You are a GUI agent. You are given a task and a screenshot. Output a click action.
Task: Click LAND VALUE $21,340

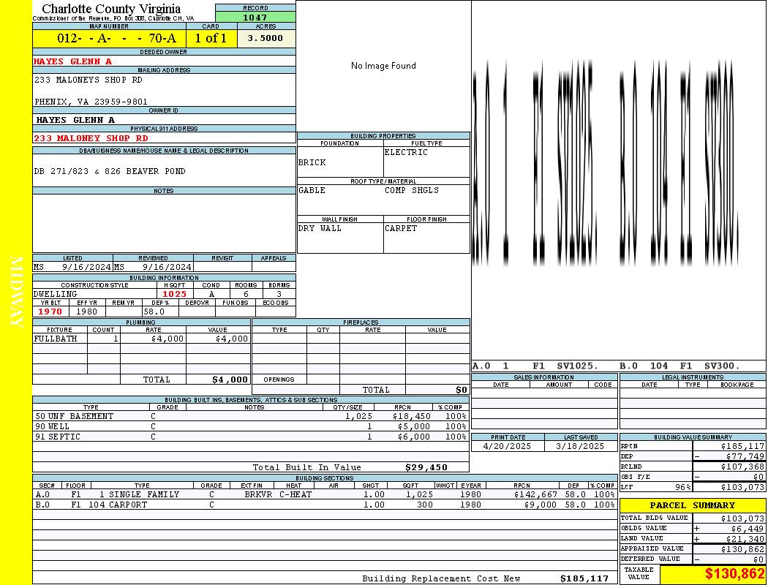tap(745, 539)
